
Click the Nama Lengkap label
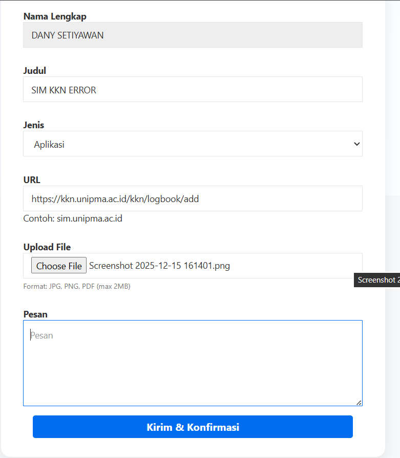[x=55, y=16]
